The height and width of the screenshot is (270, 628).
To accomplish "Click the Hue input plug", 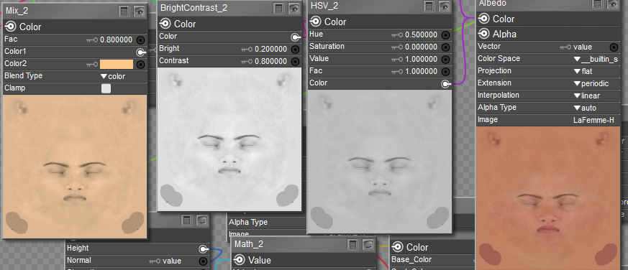I will (x=446, y=35).
